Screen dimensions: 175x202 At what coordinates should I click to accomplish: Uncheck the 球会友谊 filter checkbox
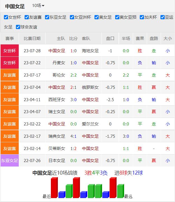(18, 27)
